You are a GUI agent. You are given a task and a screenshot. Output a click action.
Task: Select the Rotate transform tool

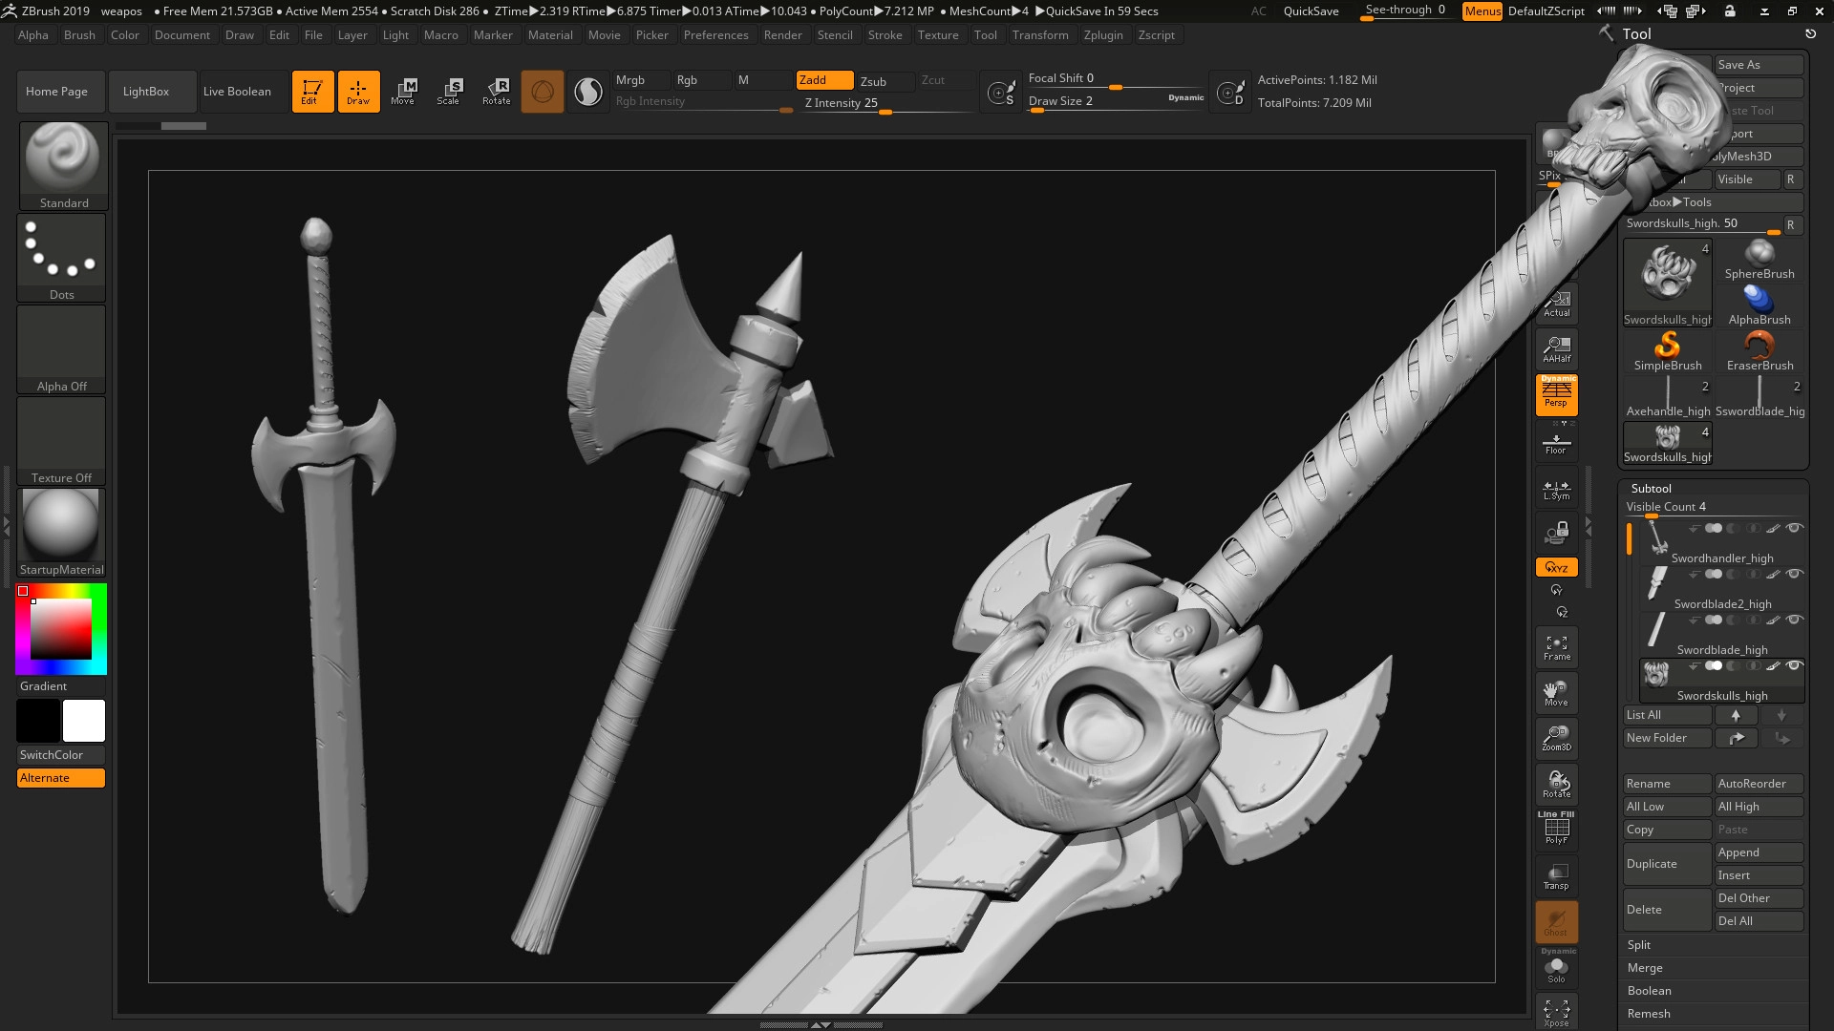496,91
